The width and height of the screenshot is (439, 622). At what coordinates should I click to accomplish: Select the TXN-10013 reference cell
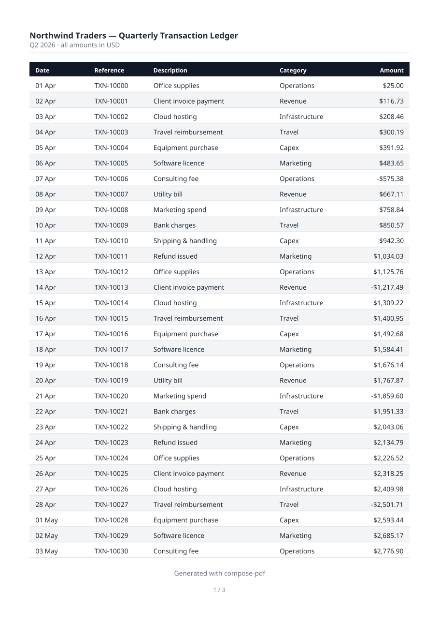pyautogui.click(x=111, y=287)
